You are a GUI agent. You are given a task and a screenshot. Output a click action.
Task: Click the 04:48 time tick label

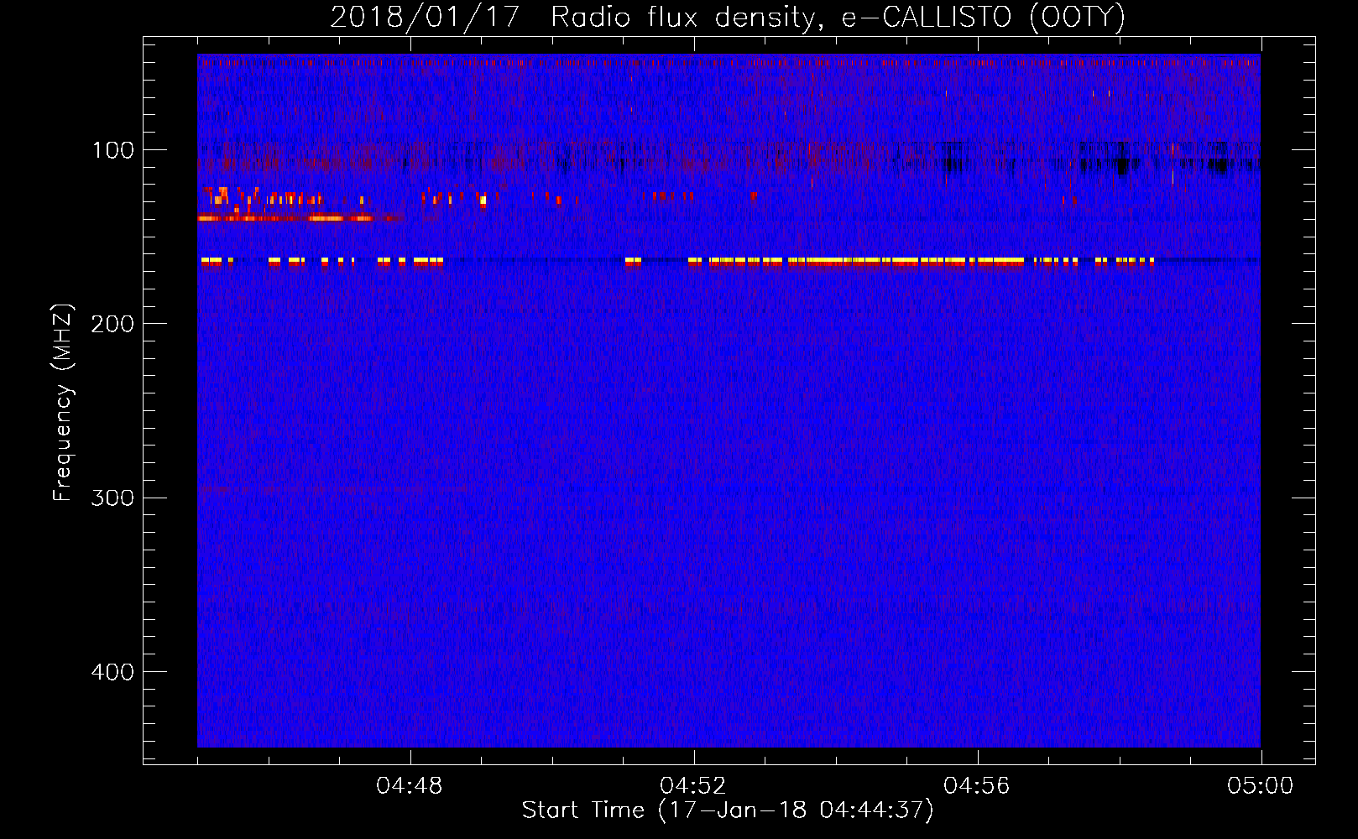point(410,786)
